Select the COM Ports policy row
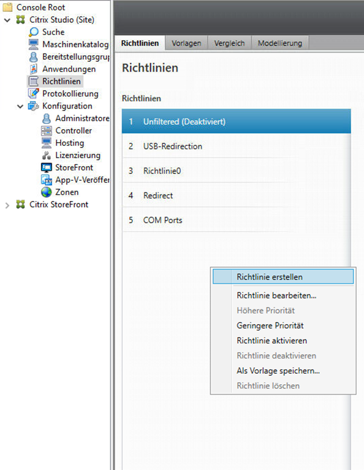Viewport: 364px width, 470px height. pos(237,221)
